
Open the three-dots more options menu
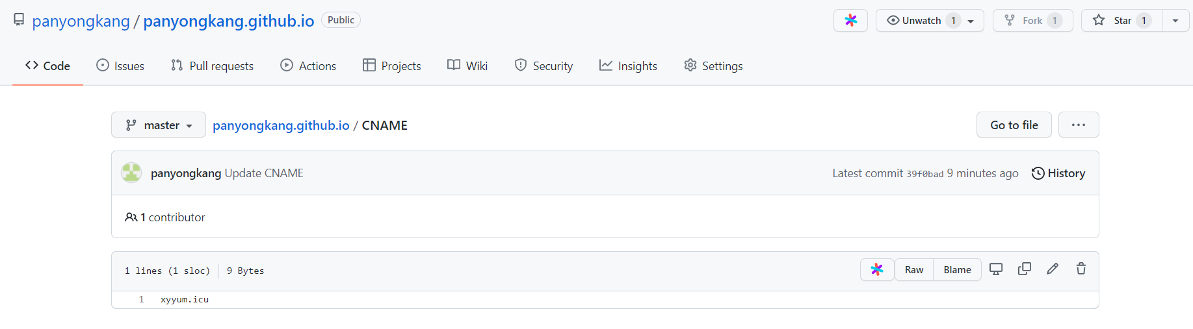(1079, 125)
